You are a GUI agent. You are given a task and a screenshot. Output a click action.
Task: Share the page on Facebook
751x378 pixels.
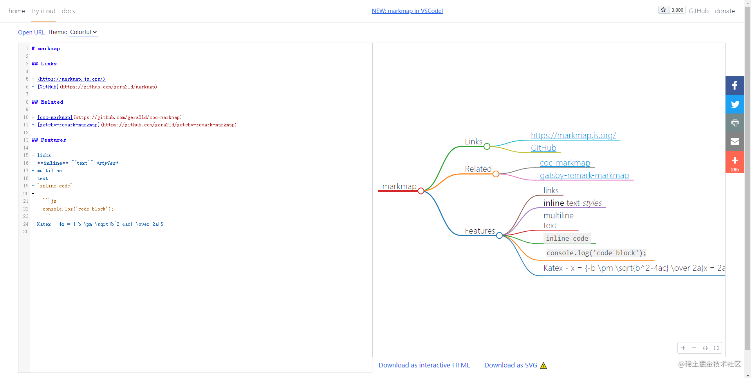tap(735, 85)
